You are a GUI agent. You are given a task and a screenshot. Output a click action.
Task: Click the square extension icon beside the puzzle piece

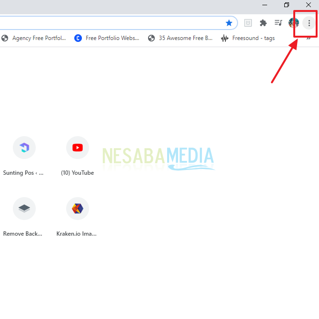(x=248, y=23)
